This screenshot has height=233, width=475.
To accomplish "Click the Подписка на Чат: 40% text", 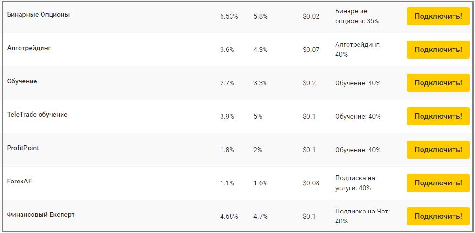I will pyautogui.click(x=362, y=216).
